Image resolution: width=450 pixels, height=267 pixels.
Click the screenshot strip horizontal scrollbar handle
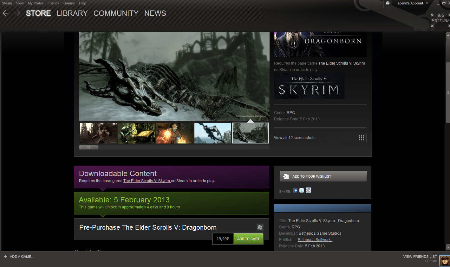(89, 148)
